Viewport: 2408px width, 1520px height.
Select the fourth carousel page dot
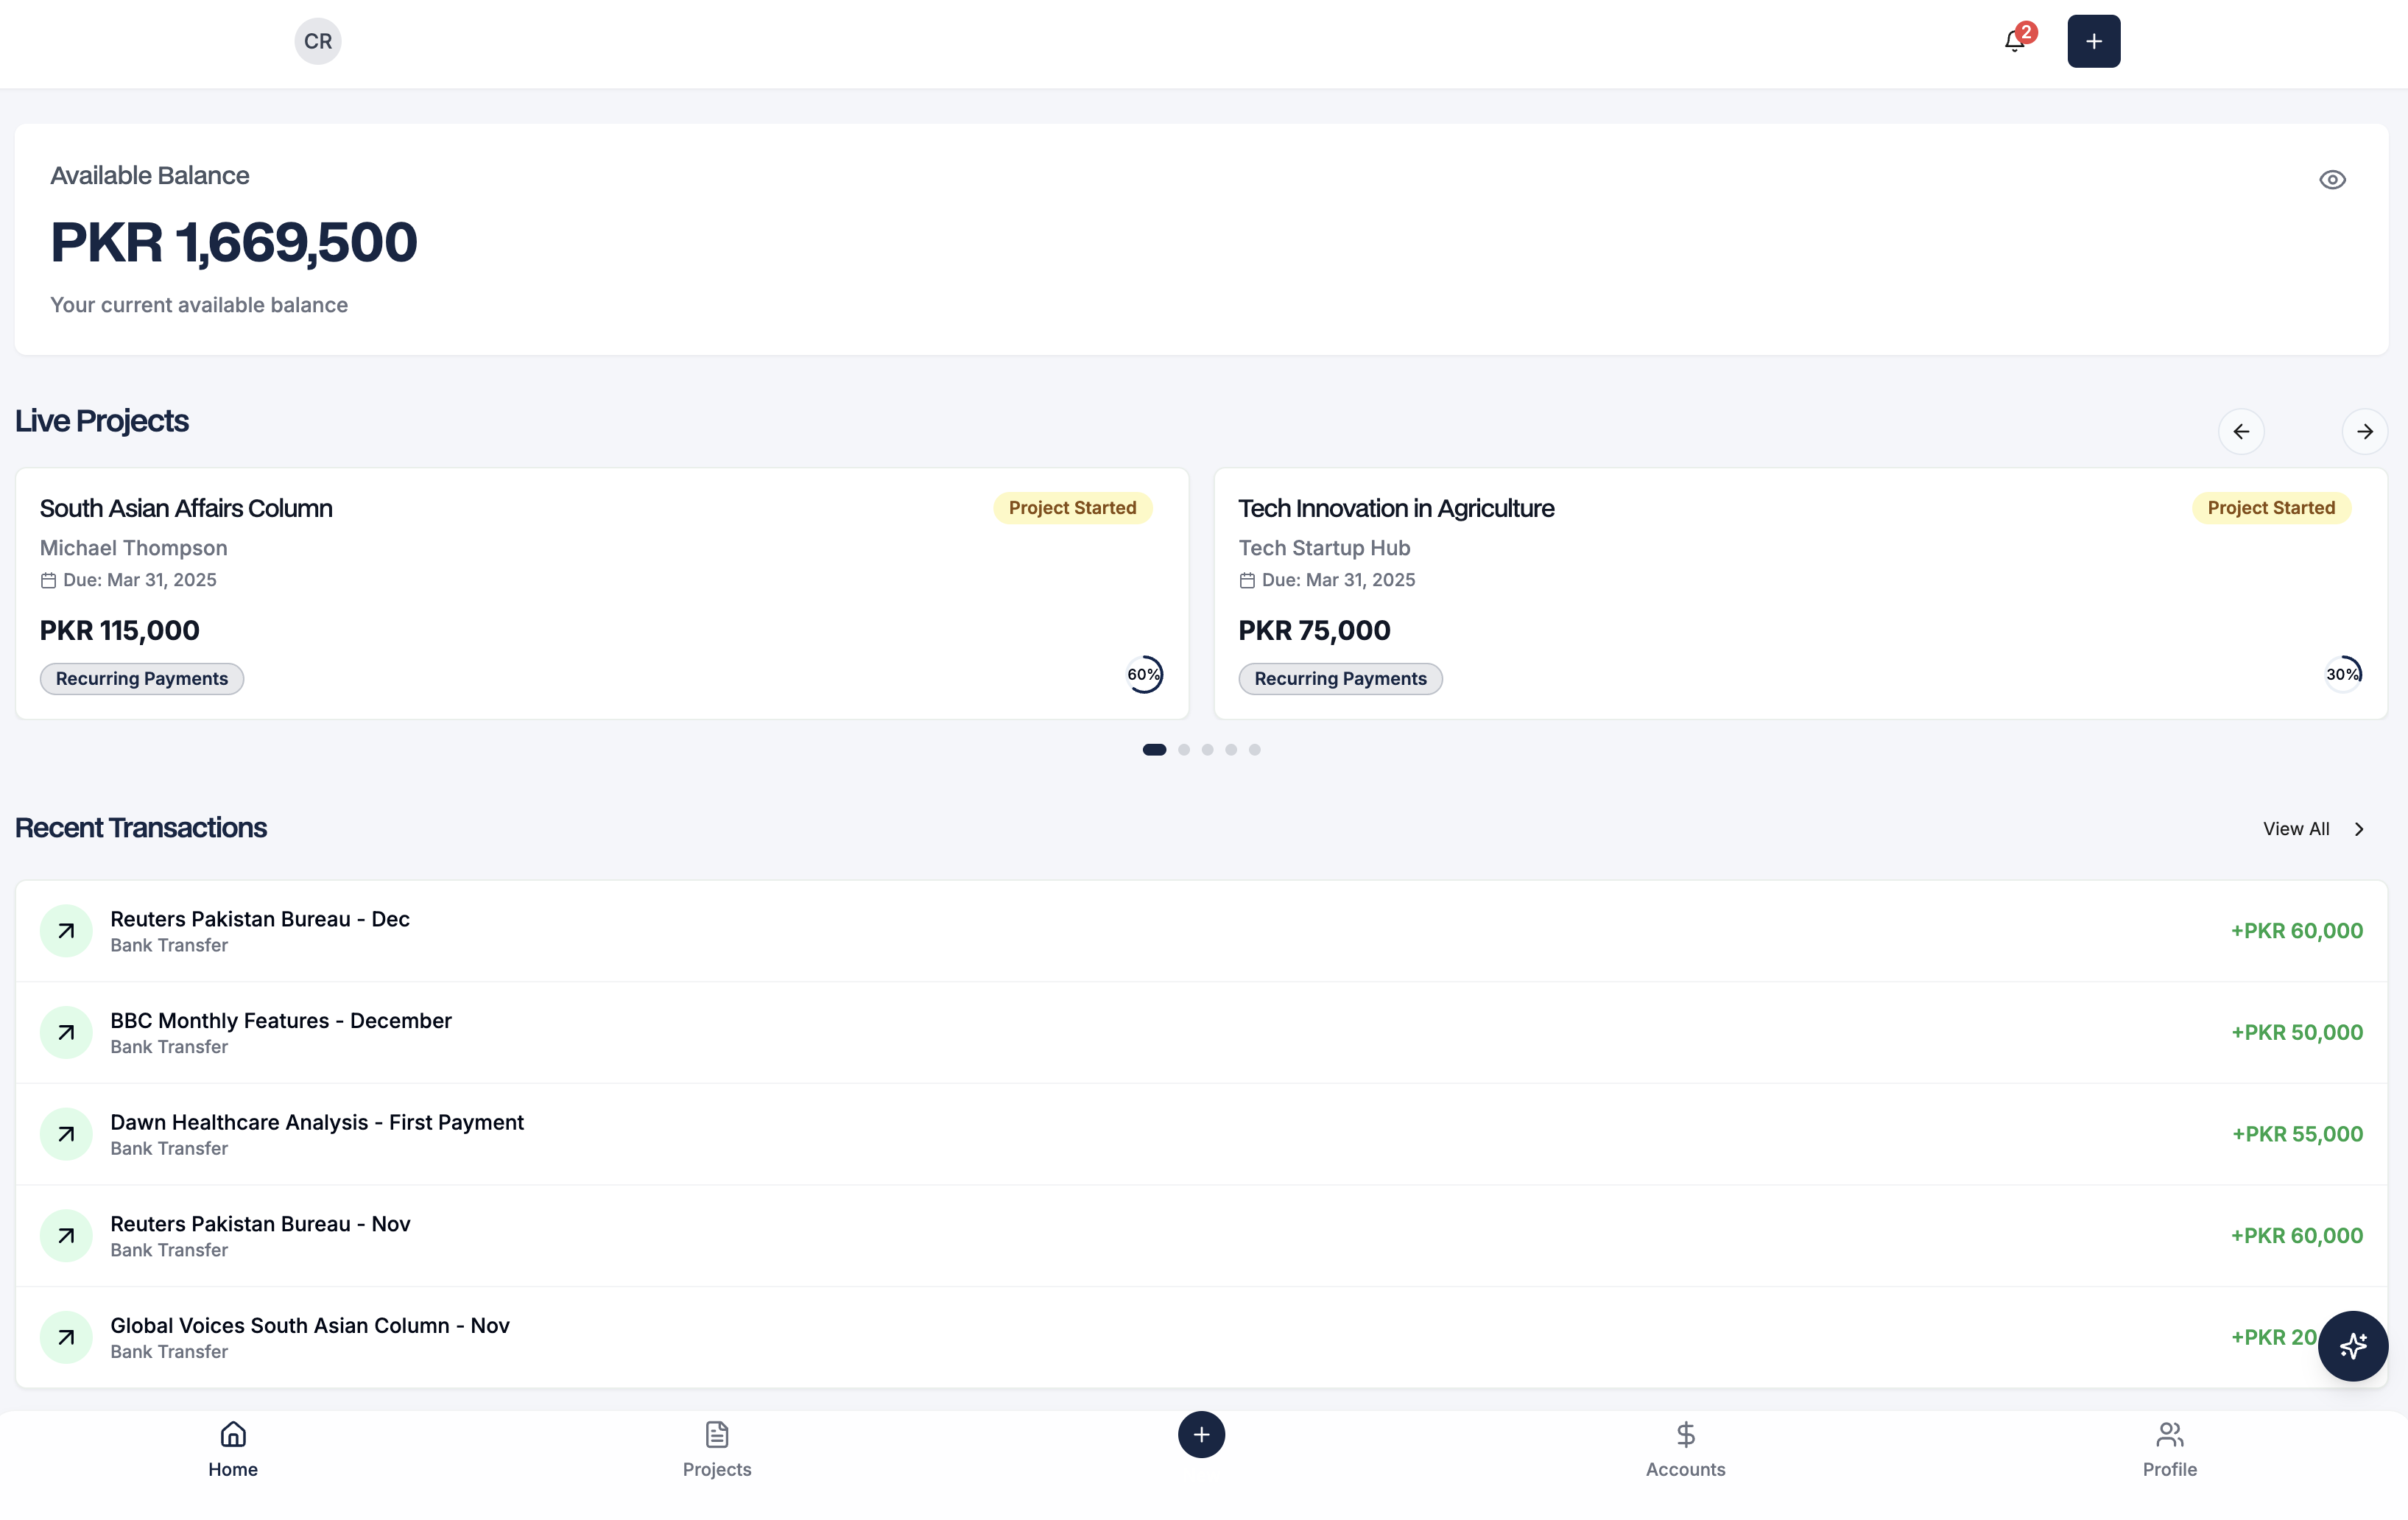click(x=1231, y=750)
